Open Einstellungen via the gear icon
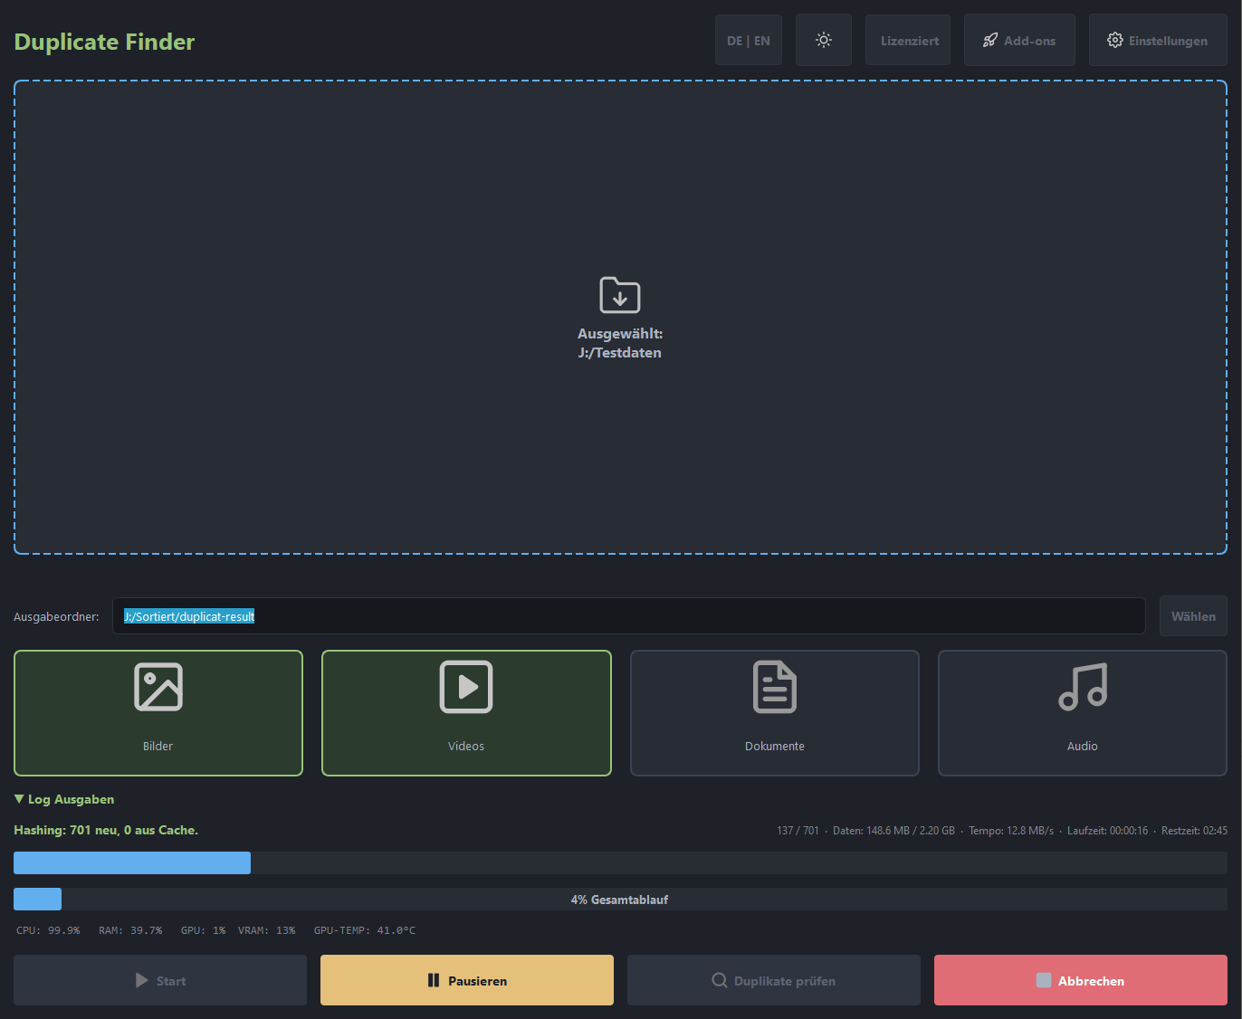This screenshot has width=1242, height=1019. click(x=1157, y=39)
